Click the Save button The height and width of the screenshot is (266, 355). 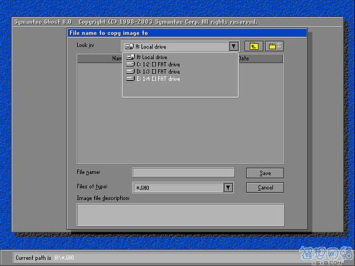[x=265, y=173]
